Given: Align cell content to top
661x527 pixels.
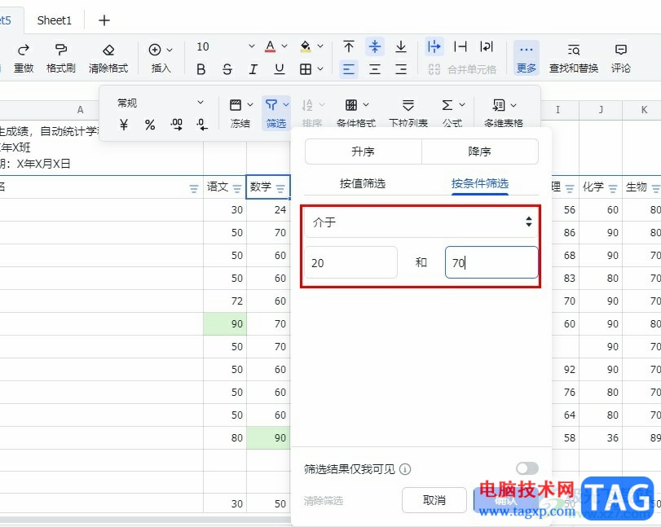Looking at the screenshot, I should click(349, 46).
